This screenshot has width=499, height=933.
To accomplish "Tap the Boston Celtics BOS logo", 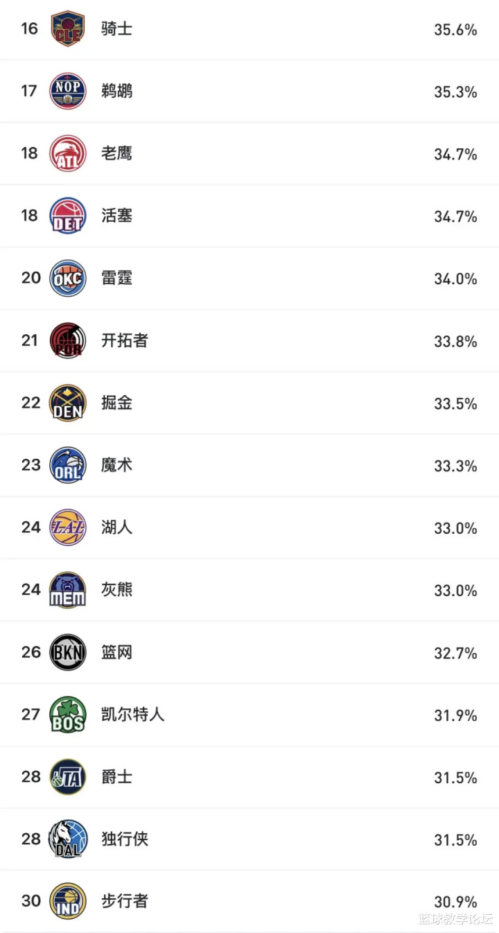I will [x=68, y=715].
